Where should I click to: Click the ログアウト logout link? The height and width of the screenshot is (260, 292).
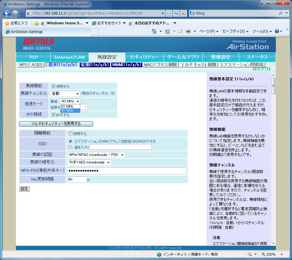tap(262, 69)
